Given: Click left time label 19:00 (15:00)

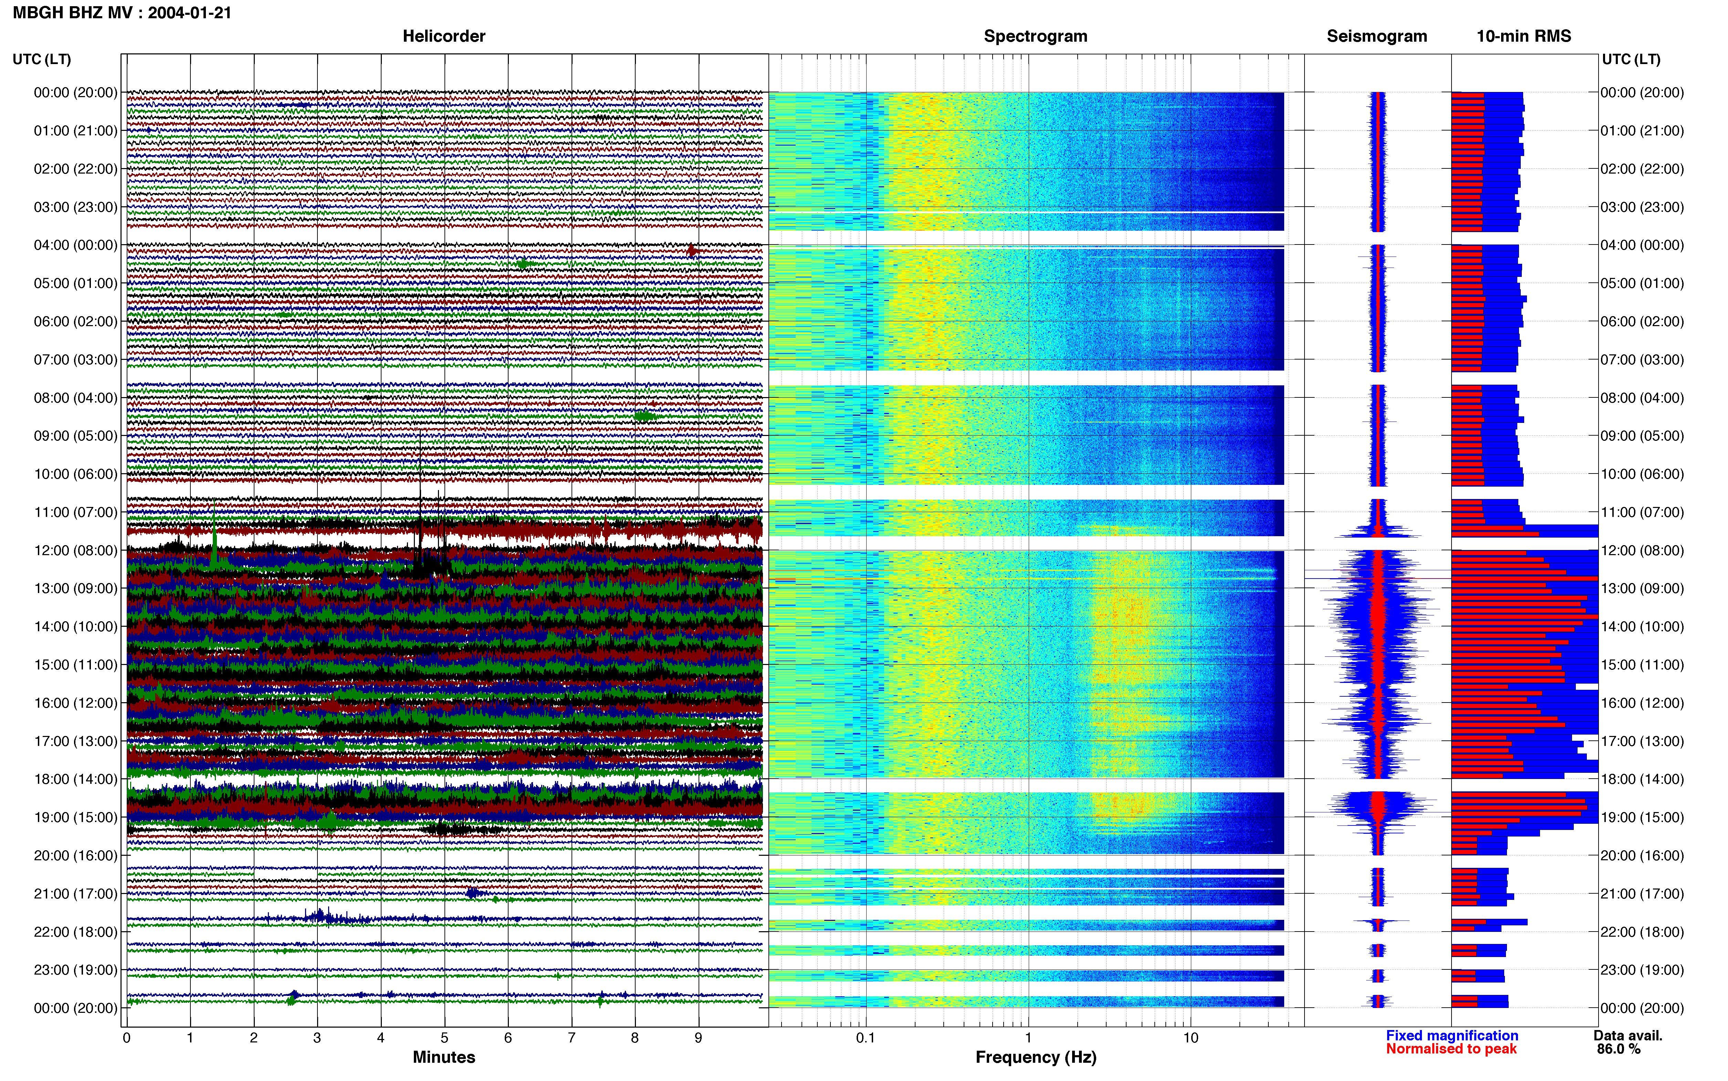Looking at the screenshot, I should [76, 817].
